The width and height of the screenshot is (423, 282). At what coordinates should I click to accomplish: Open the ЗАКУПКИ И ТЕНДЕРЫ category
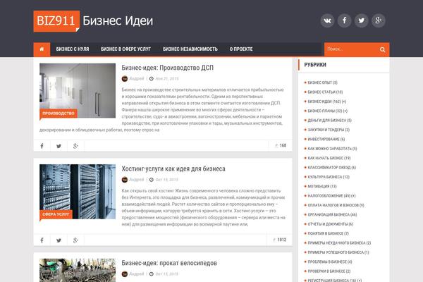[329, 130]
